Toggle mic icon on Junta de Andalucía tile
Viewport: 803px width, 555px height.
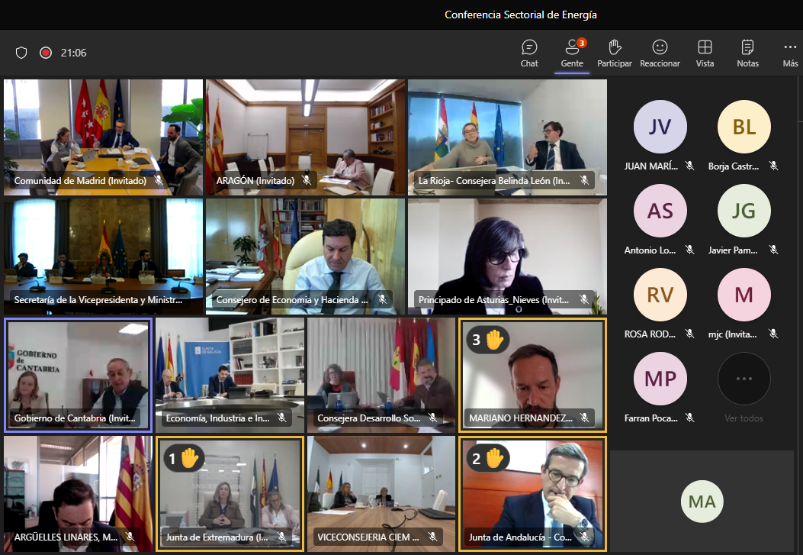pos(585,537)
